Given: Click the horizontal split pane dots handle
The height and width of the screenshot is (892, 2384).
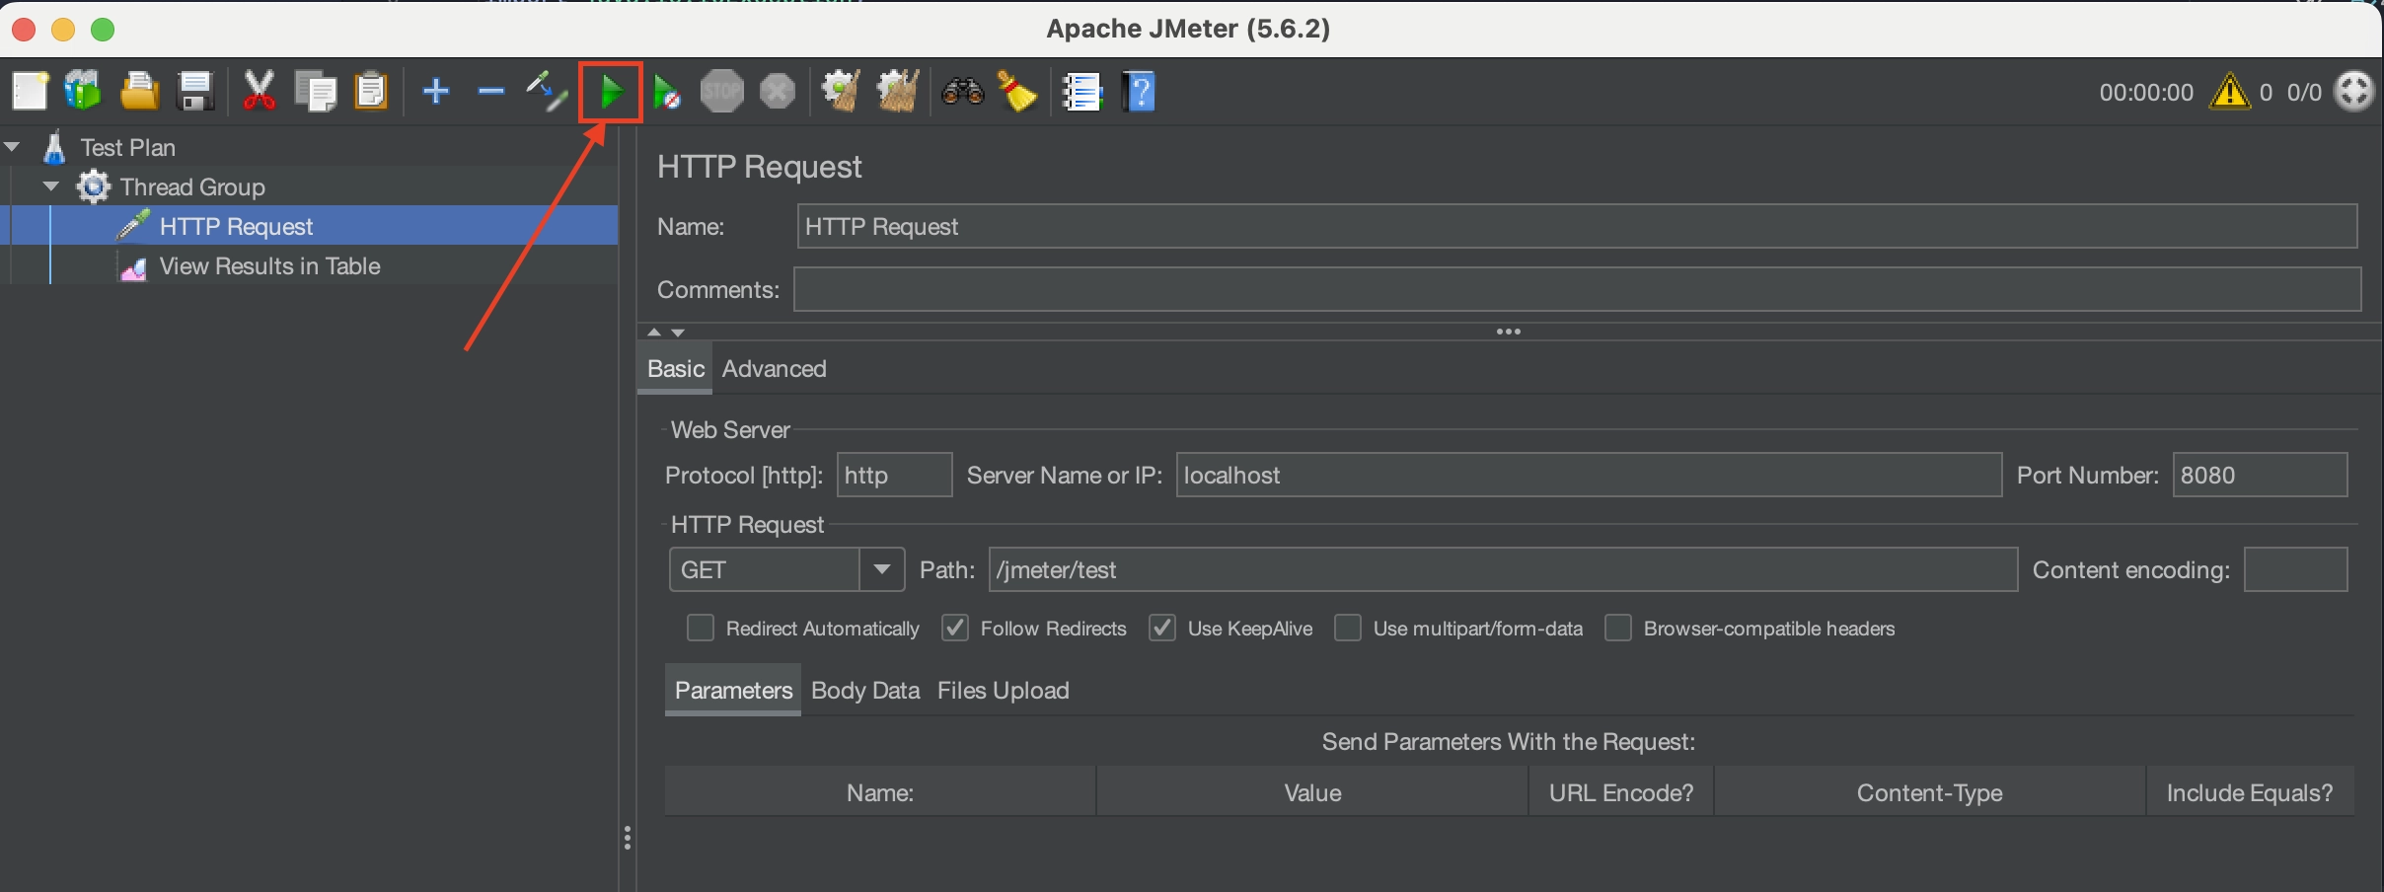Looking at the screenshot, I should click(1508, 332).
